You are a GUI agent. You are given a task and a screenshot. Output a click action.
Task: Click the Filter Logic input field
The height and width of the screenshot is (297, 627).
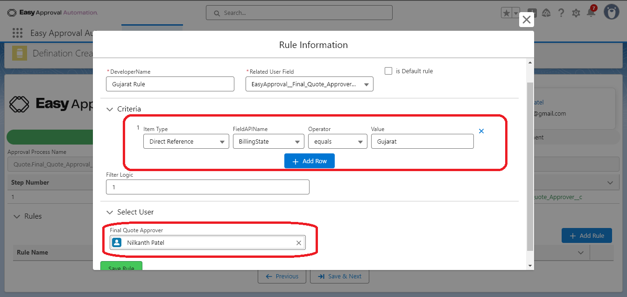[x=208, y=186]
